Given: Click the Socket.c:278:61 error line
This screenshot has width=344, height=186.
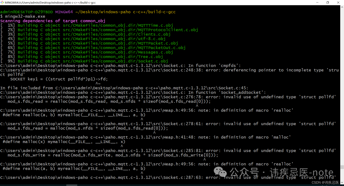Looking at the screenshot, I should click(168, 124).
